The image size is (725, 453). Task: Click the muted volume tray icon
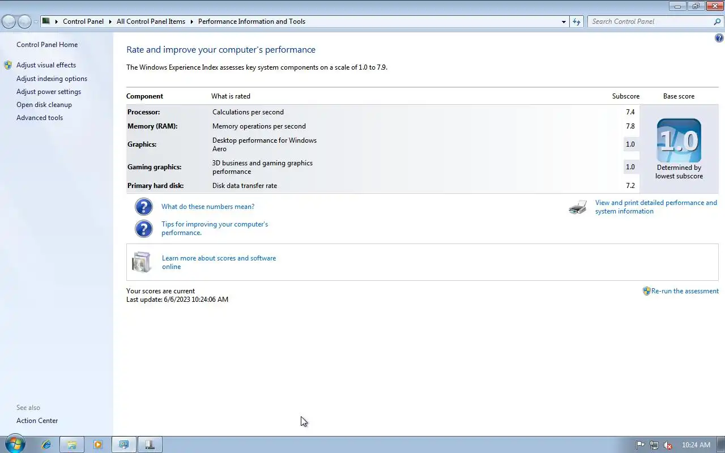point(668,445)
